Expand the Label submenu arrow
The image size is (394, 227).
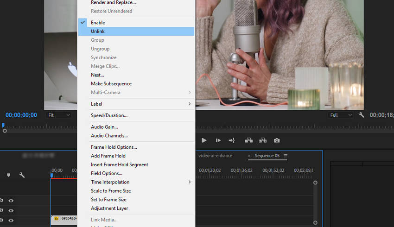[x=190, y=104]
